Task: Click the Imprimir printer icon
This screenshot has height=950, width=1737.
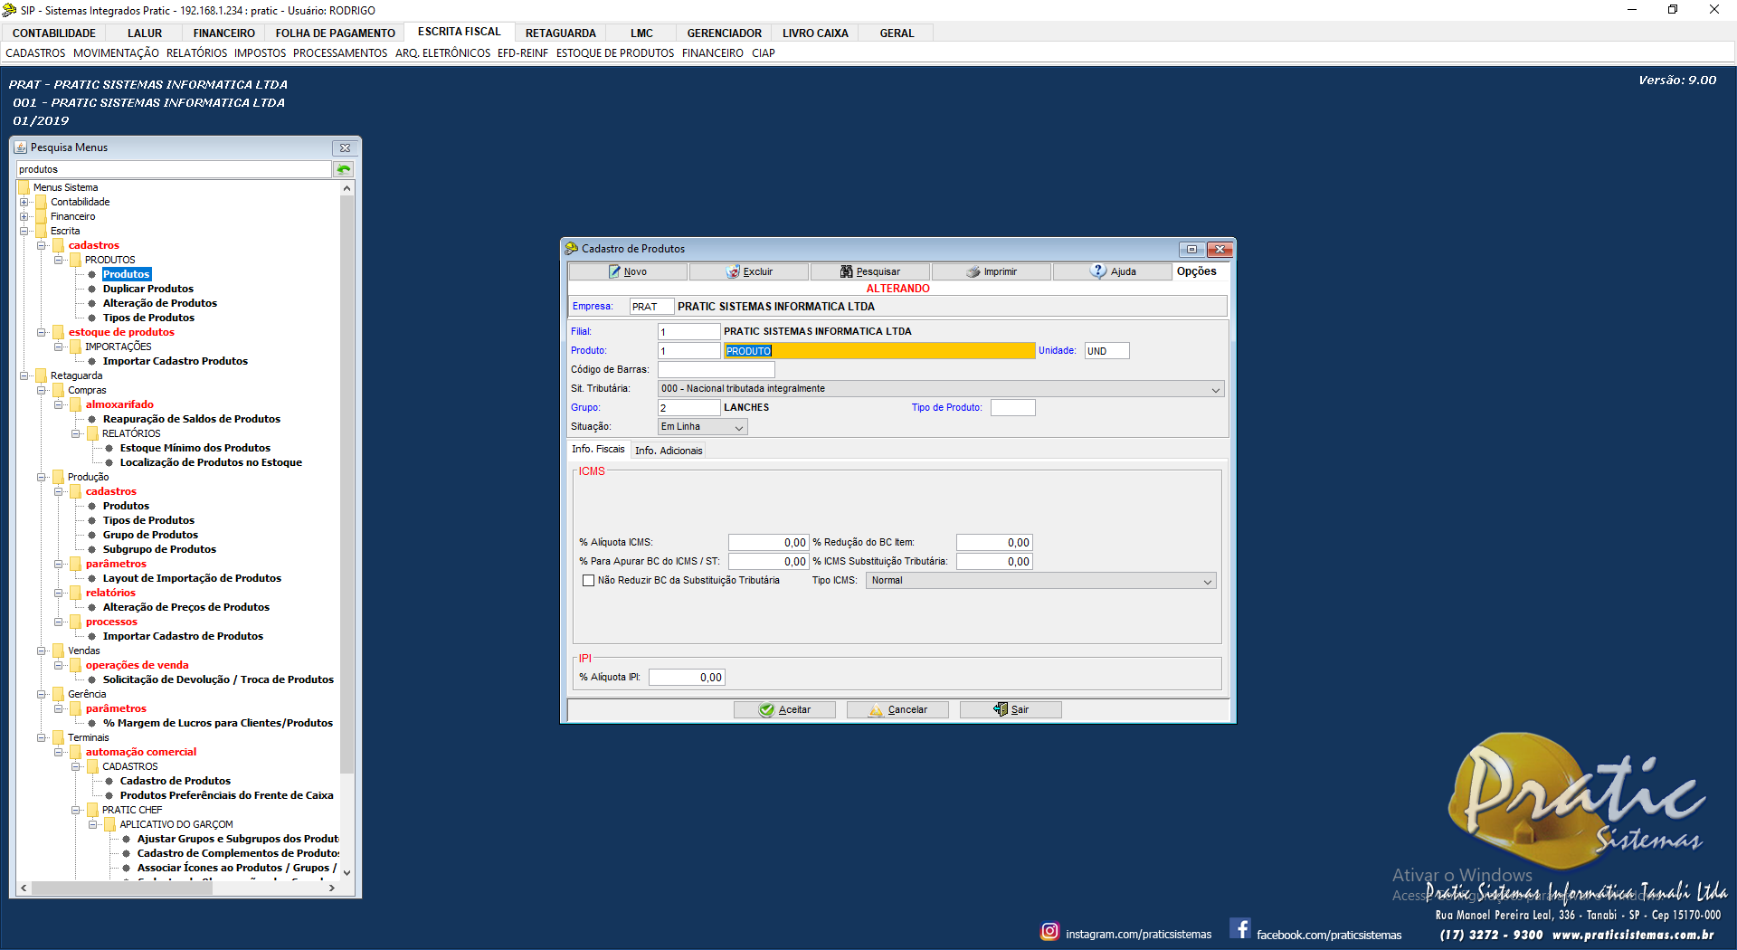Action: click(973, 271)
